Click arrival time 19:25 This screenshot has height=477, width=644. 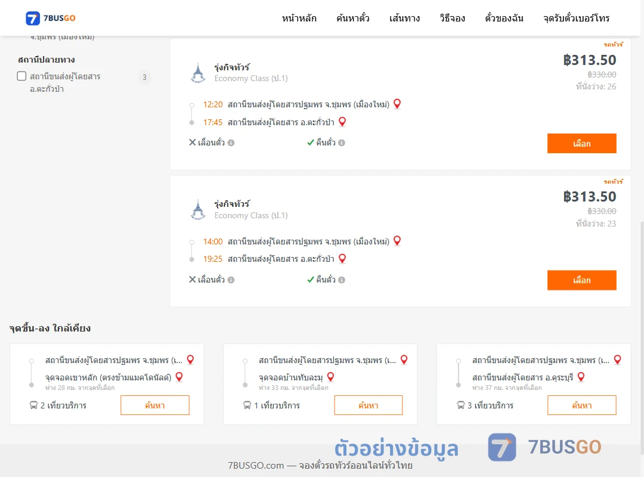click(213, 259)
